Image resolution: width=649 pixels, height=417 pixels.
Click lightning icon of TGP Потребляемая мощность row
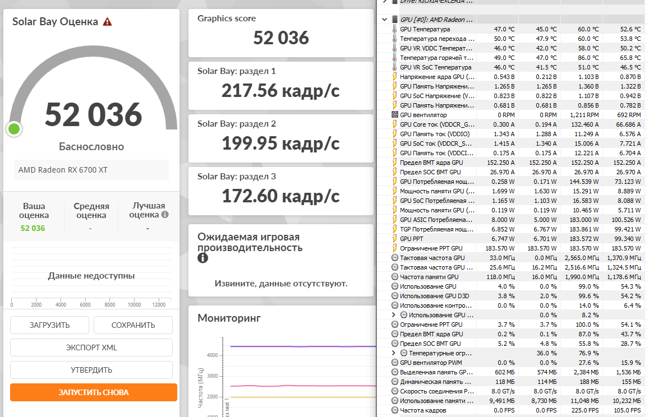pos(394,229)
